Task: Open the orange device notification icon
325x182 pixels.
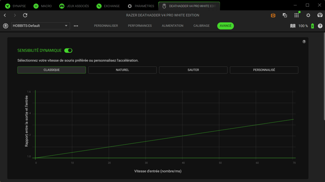Action: click(273, 15)
